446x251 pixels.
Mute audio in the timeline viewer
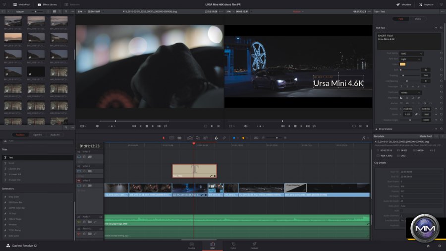tap(246, 126)
